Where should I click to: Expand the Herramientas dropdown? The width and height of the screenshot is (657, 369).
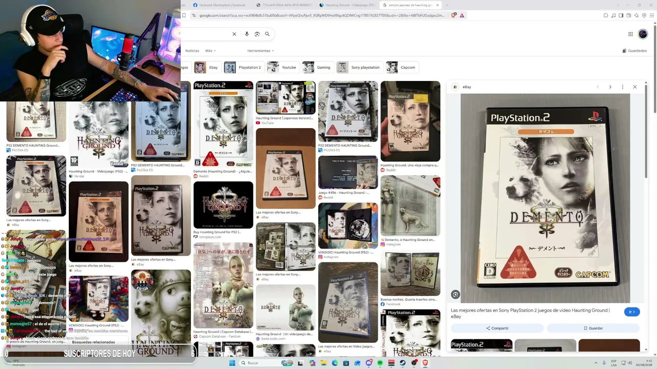tap(260, 51)
